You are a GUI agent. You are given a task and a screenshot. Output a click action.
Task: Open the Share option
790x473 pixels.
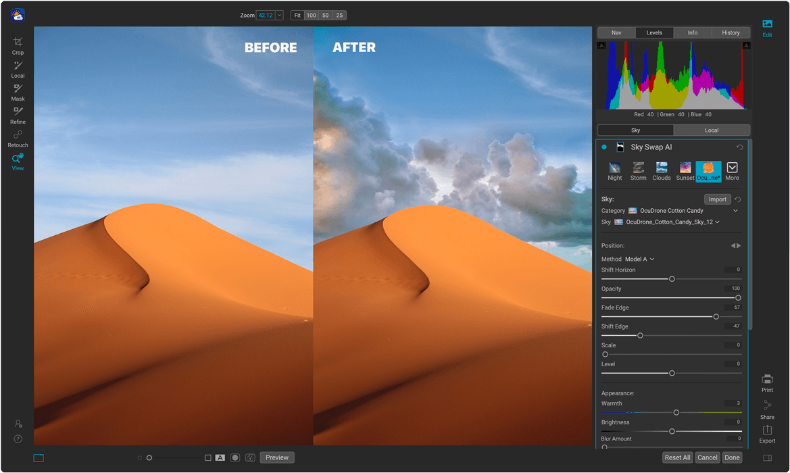pos(767,409)
